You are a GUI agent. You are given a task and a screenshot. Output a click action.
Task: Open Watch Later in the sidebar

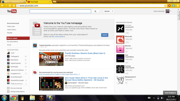click(x=11, y=26)
